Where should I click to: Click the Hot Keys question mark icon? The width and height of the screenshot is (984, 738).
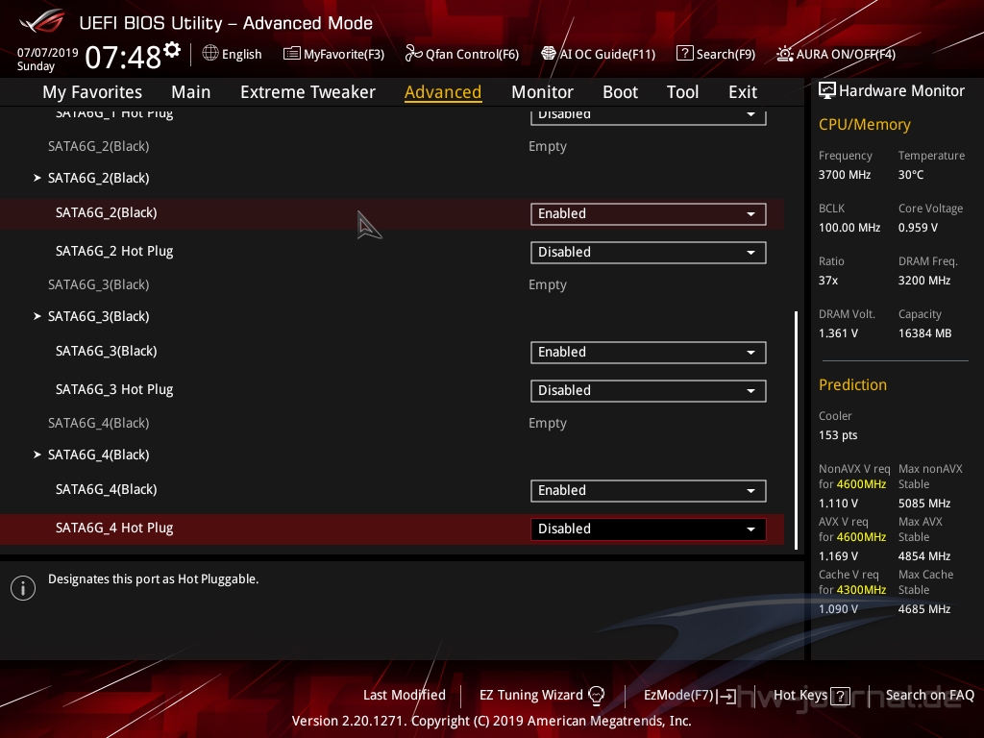tap(840, 696)
